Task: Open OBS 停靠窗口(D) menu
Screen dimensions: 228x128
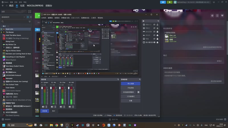Action: pos(66,18)
